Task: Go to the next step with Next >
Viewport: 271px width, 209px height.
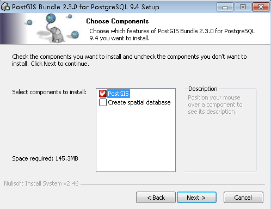Action: pyautogui.click(x=196, y=198)
